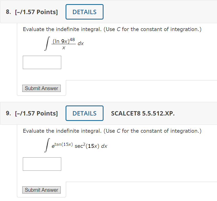Open DETAILS for question 9
Image resolution: width=217 pixels, height=201 pixels.
pyautogui.click(x=84, y=113)
